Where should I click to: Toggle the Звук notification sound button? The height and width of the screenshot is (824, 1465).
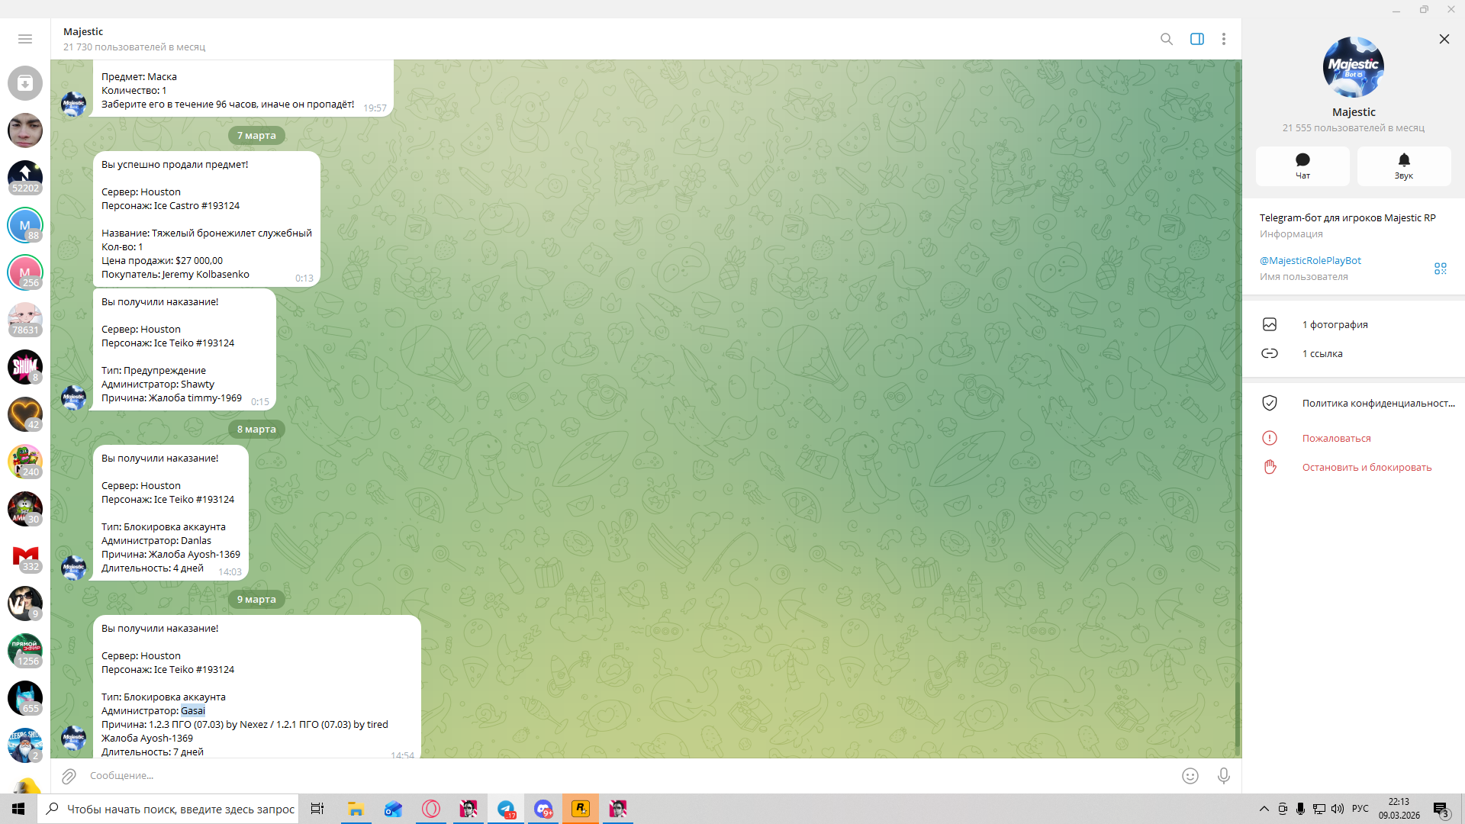[x=1403, y=166]
